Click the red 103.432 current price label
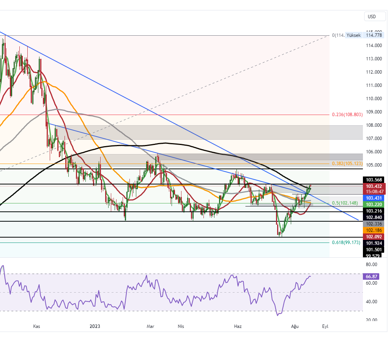 click(x=374, y=186)
